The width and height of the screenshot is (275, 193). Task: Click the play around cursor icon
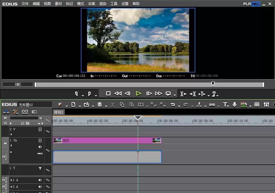[202, 94]
